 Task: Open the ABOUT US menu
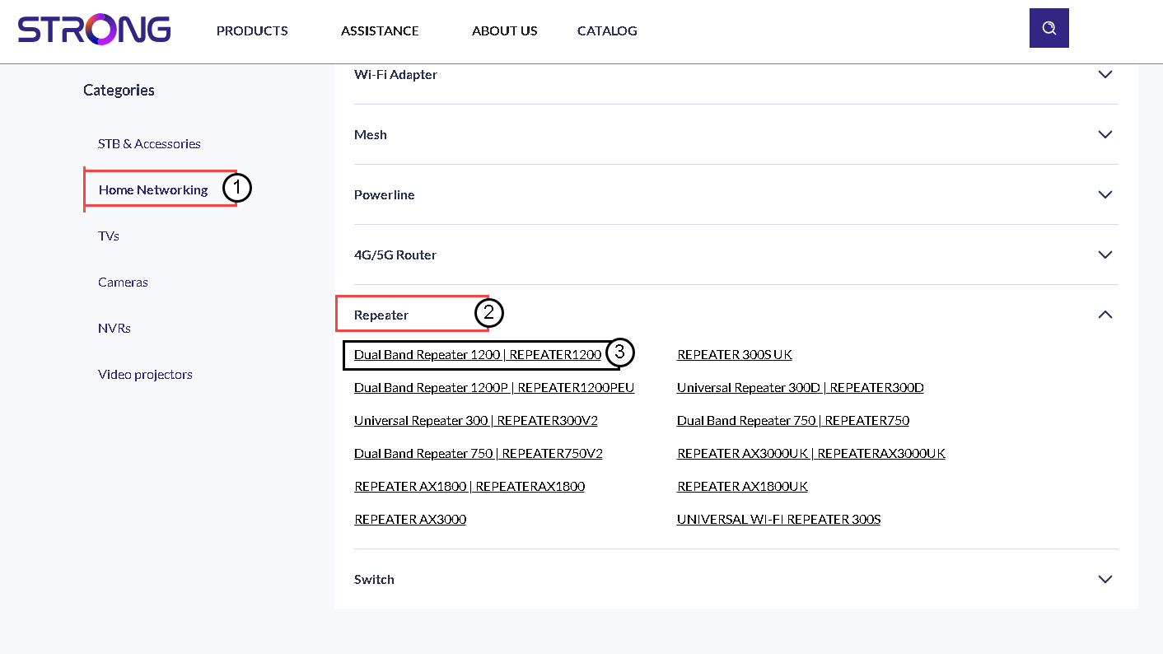coord(504,30)
